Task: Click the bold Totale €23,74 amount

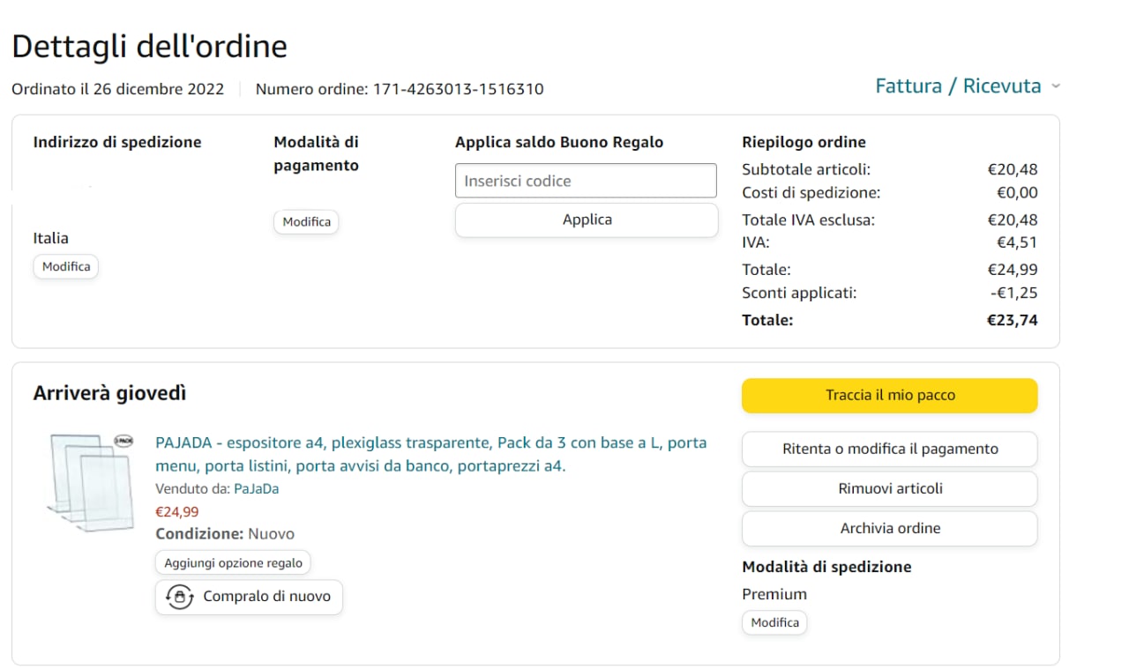Action: pyautogui.click(x=1012, y=320)
